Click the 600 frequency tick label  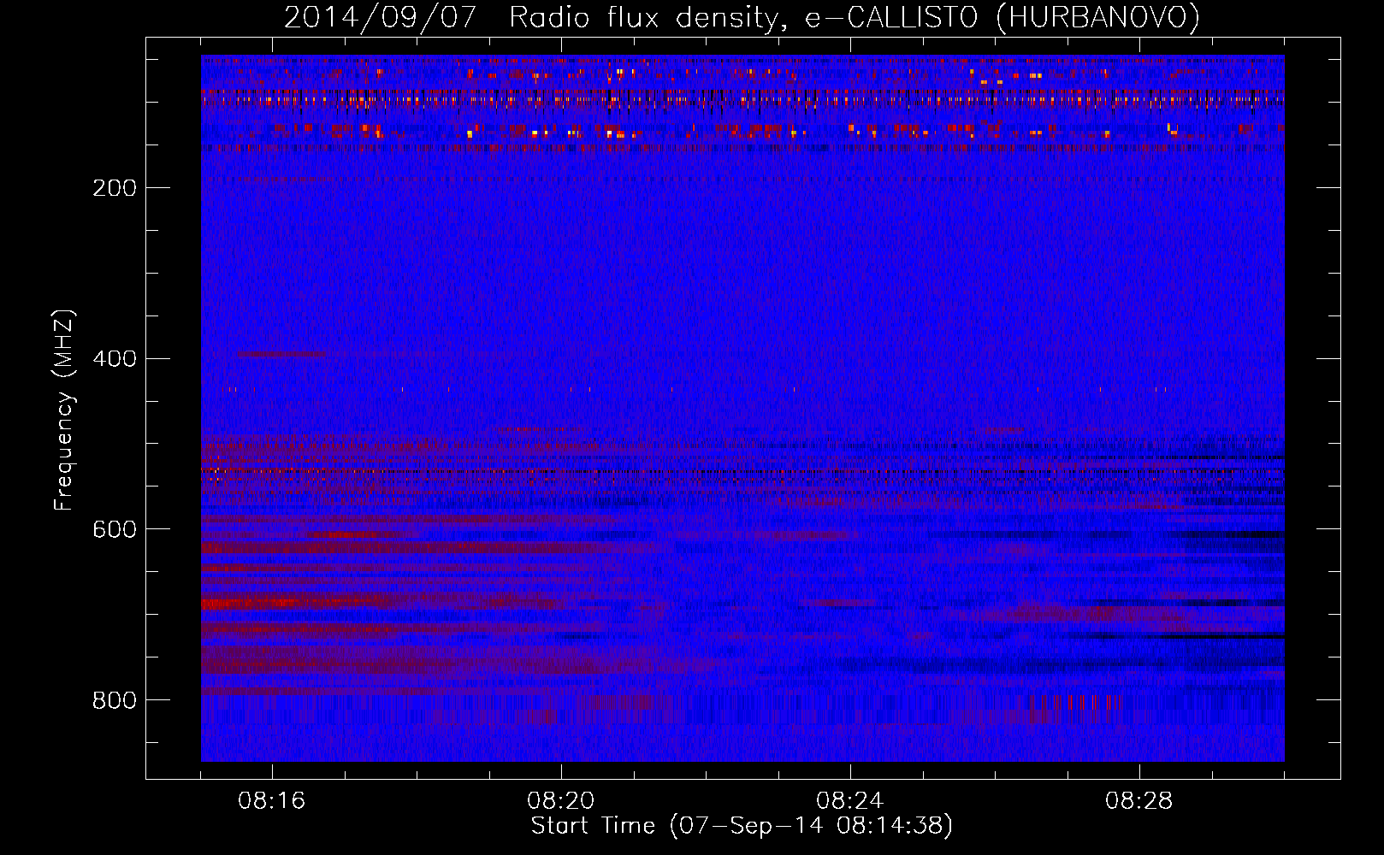(115, 530)
